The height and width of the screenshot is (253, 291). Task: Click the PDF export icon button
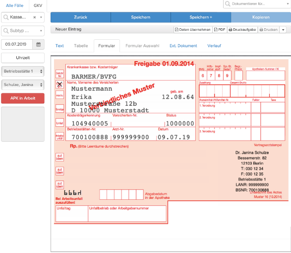pyautogui.click(x=220, y=30)
